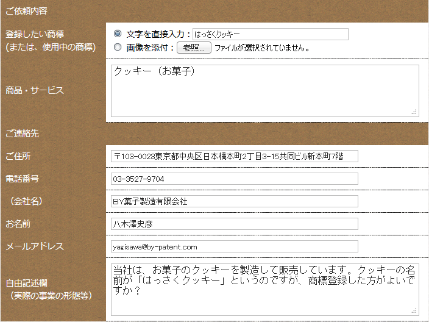Click the 電話番号 input with 03-3527-9704
Screen dimensions: 429x322
point(235,179)
